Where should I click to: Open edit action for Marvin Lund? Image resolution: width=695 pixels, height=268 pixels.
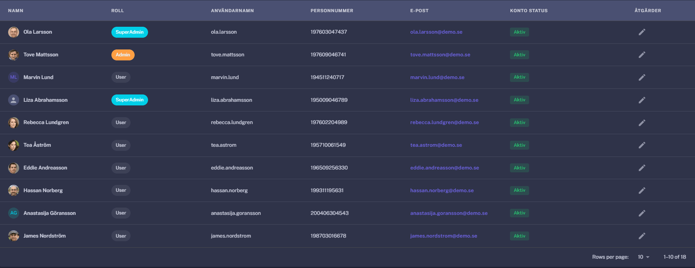point(642,77)
